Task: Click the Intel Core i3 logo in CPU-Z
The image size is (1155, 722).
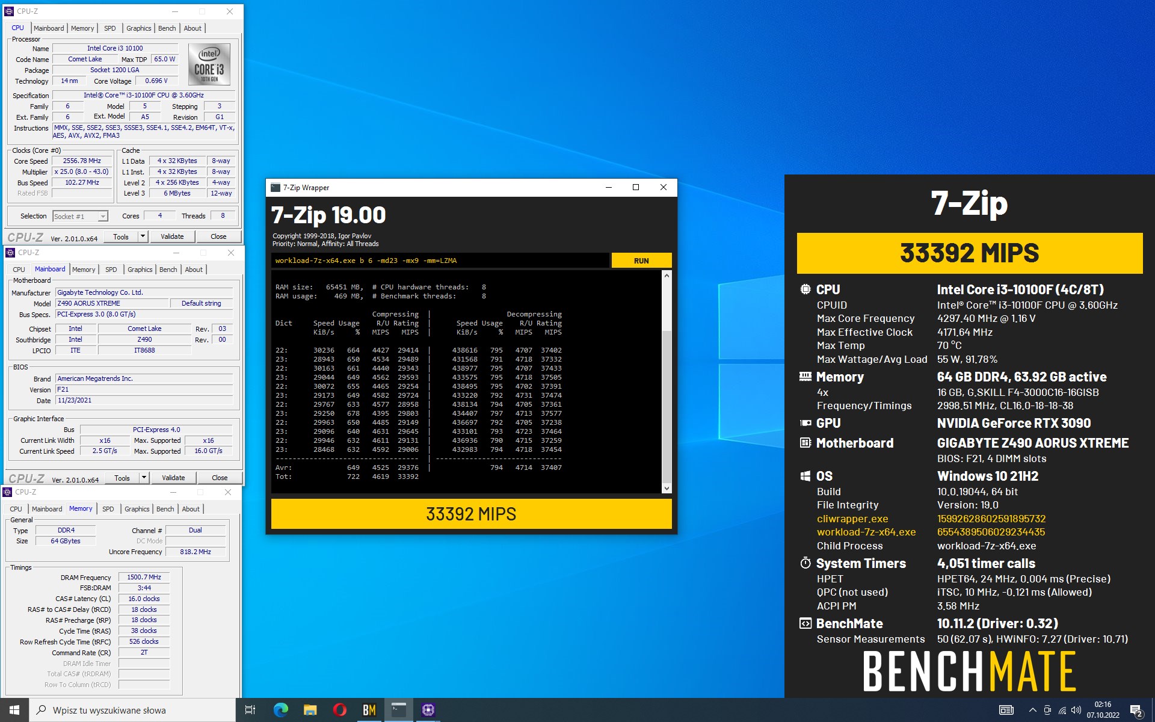Action: tap(209, 64)
